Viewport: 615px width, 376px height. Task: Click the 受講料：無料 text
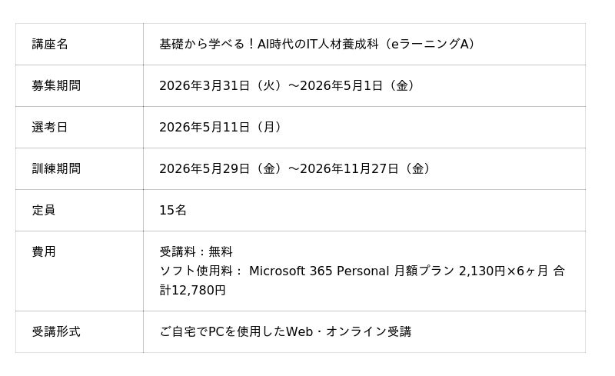pyautogui.click(x=196, y=251)
